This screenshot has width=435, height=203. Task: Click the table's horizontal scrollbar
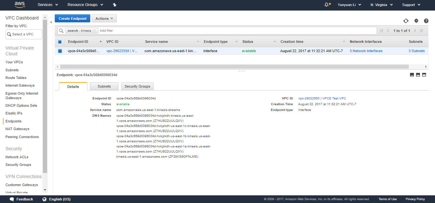click(x=234, y=66)
